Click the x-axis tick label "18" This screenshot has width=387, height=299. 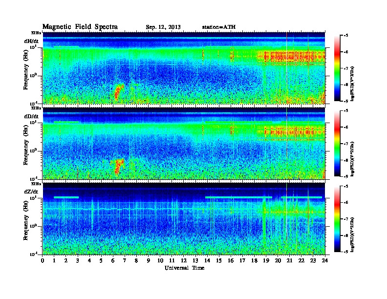click(x=254, y=261)
